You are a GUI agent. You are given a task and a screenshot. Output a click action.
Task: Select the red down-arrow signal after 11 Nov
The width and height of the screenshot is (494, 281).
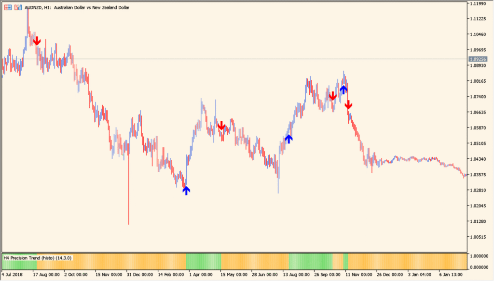(348, 104)
